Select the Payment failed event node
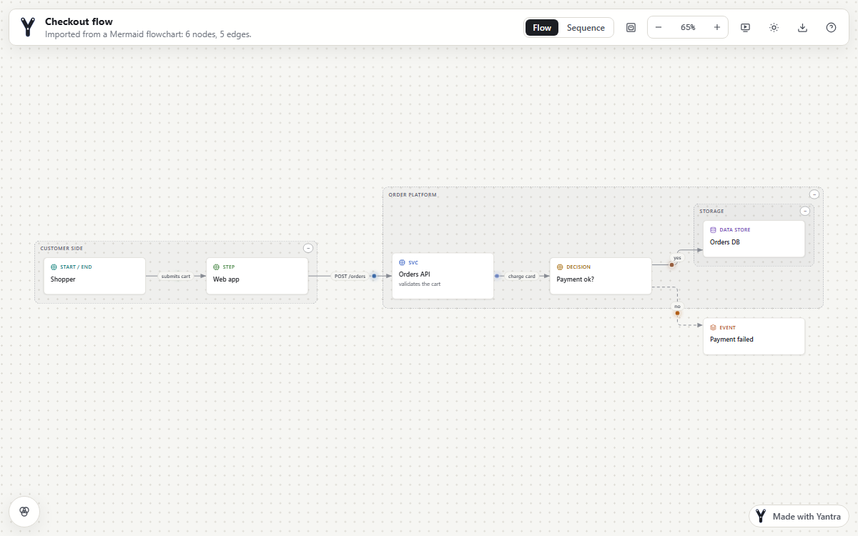The width and height of the screenshot is (858, 536). coord(754,336)
